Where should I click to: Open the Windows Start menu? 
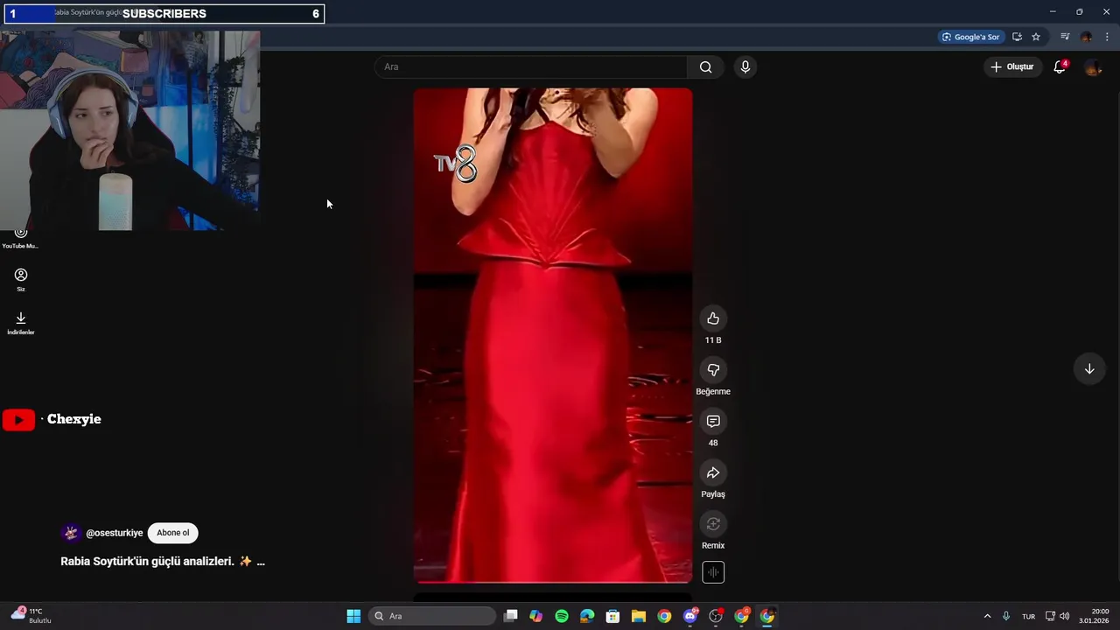[353, 616]
